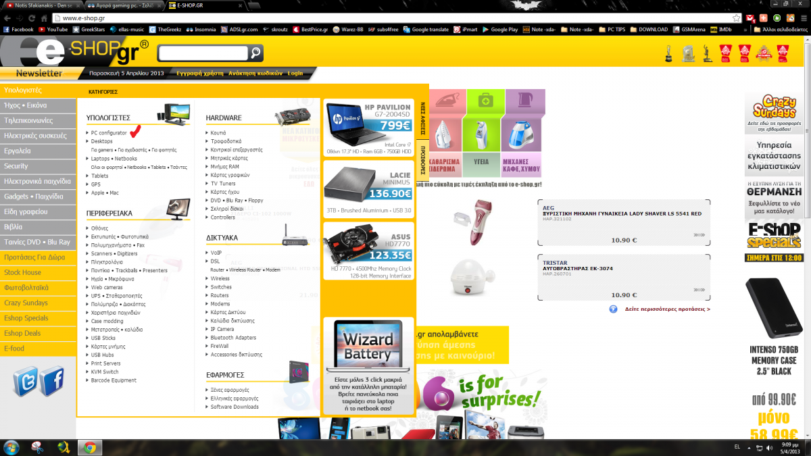Open E-food sidebar item
Image resolution: width=811 pixels, height=456 pixels.
click(38, 349)
